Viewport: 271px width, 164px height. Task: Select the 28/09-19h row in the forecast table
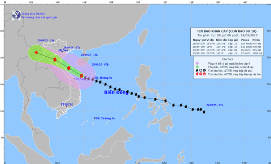coord(227,47)
